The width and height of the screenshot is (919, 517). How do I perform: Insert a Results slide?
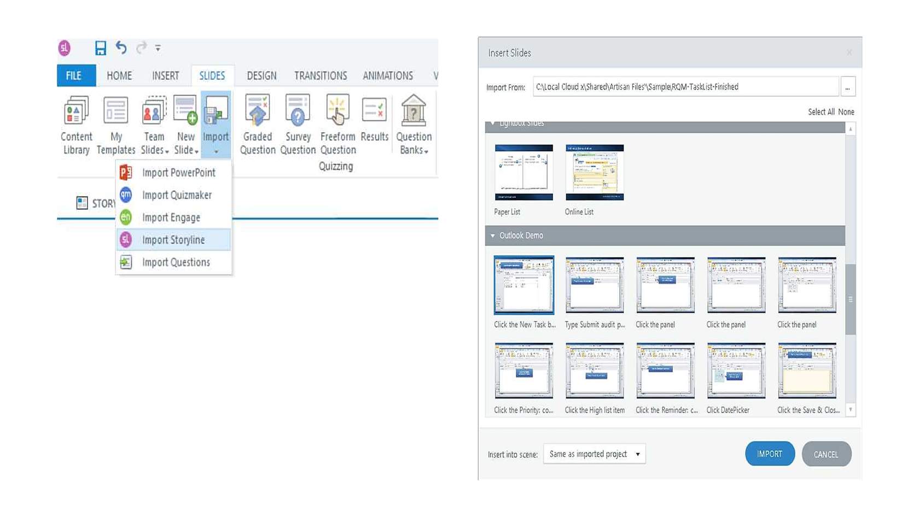(x=375, y=120)
